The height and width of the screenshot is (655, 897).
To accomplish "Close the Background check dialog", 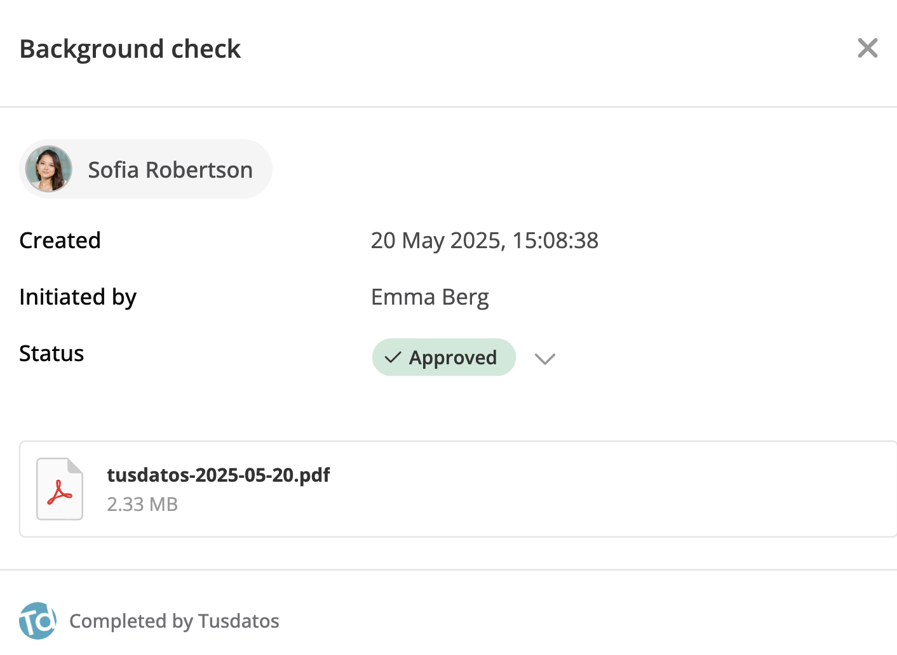I will point(867,48).
